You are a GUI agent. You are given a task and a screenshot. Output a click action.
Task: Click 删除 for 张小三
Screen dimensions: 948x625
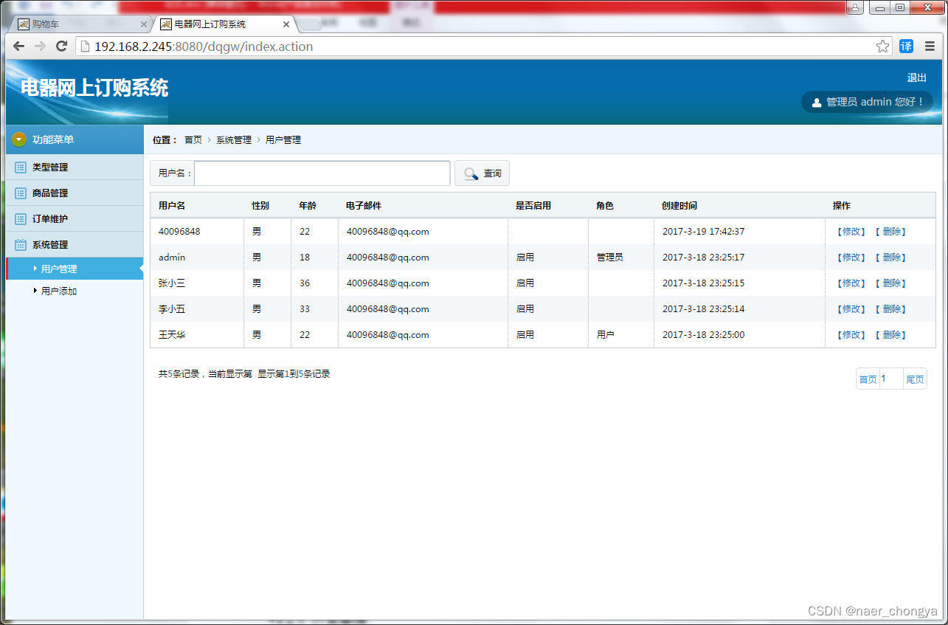click(x=891, y=283)
